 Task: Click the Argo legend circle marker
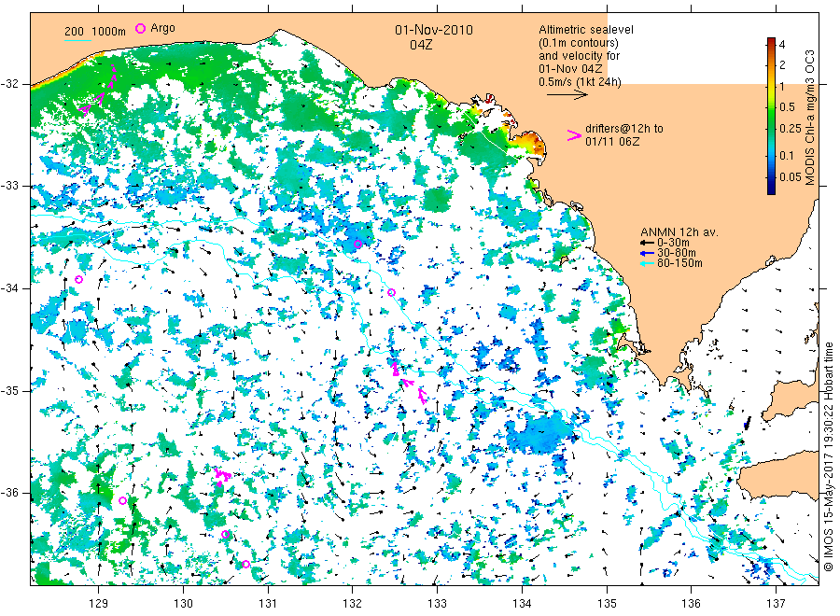(x=140, y=28)
